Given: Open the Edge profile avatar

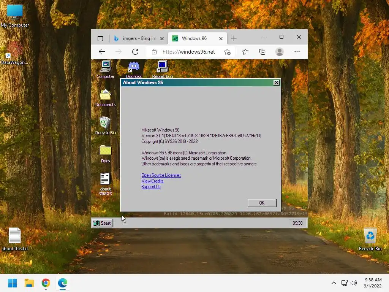Looking at the screenshot, I should pyautogui.click(x=279, y=52).
